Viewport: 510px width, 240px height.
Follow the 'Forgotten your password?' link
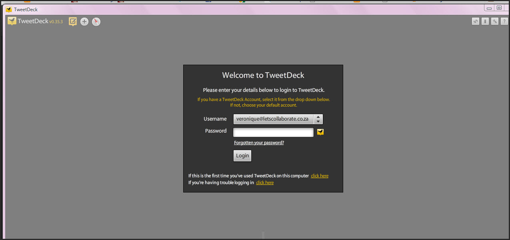pyautogui.click(x=259, y=143)
